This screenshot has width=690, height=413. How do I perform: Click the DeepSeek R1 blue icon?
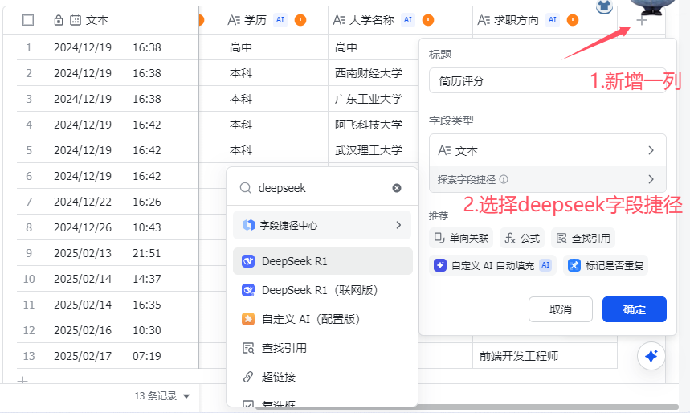(248, 261)
